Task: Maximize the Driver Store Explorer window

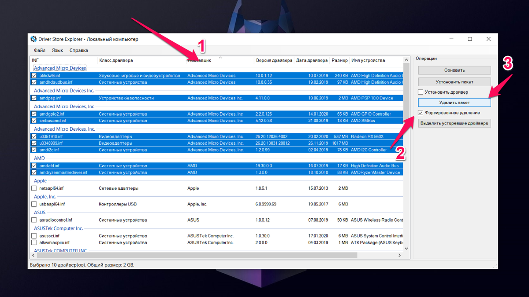Action: pos(470,39)
